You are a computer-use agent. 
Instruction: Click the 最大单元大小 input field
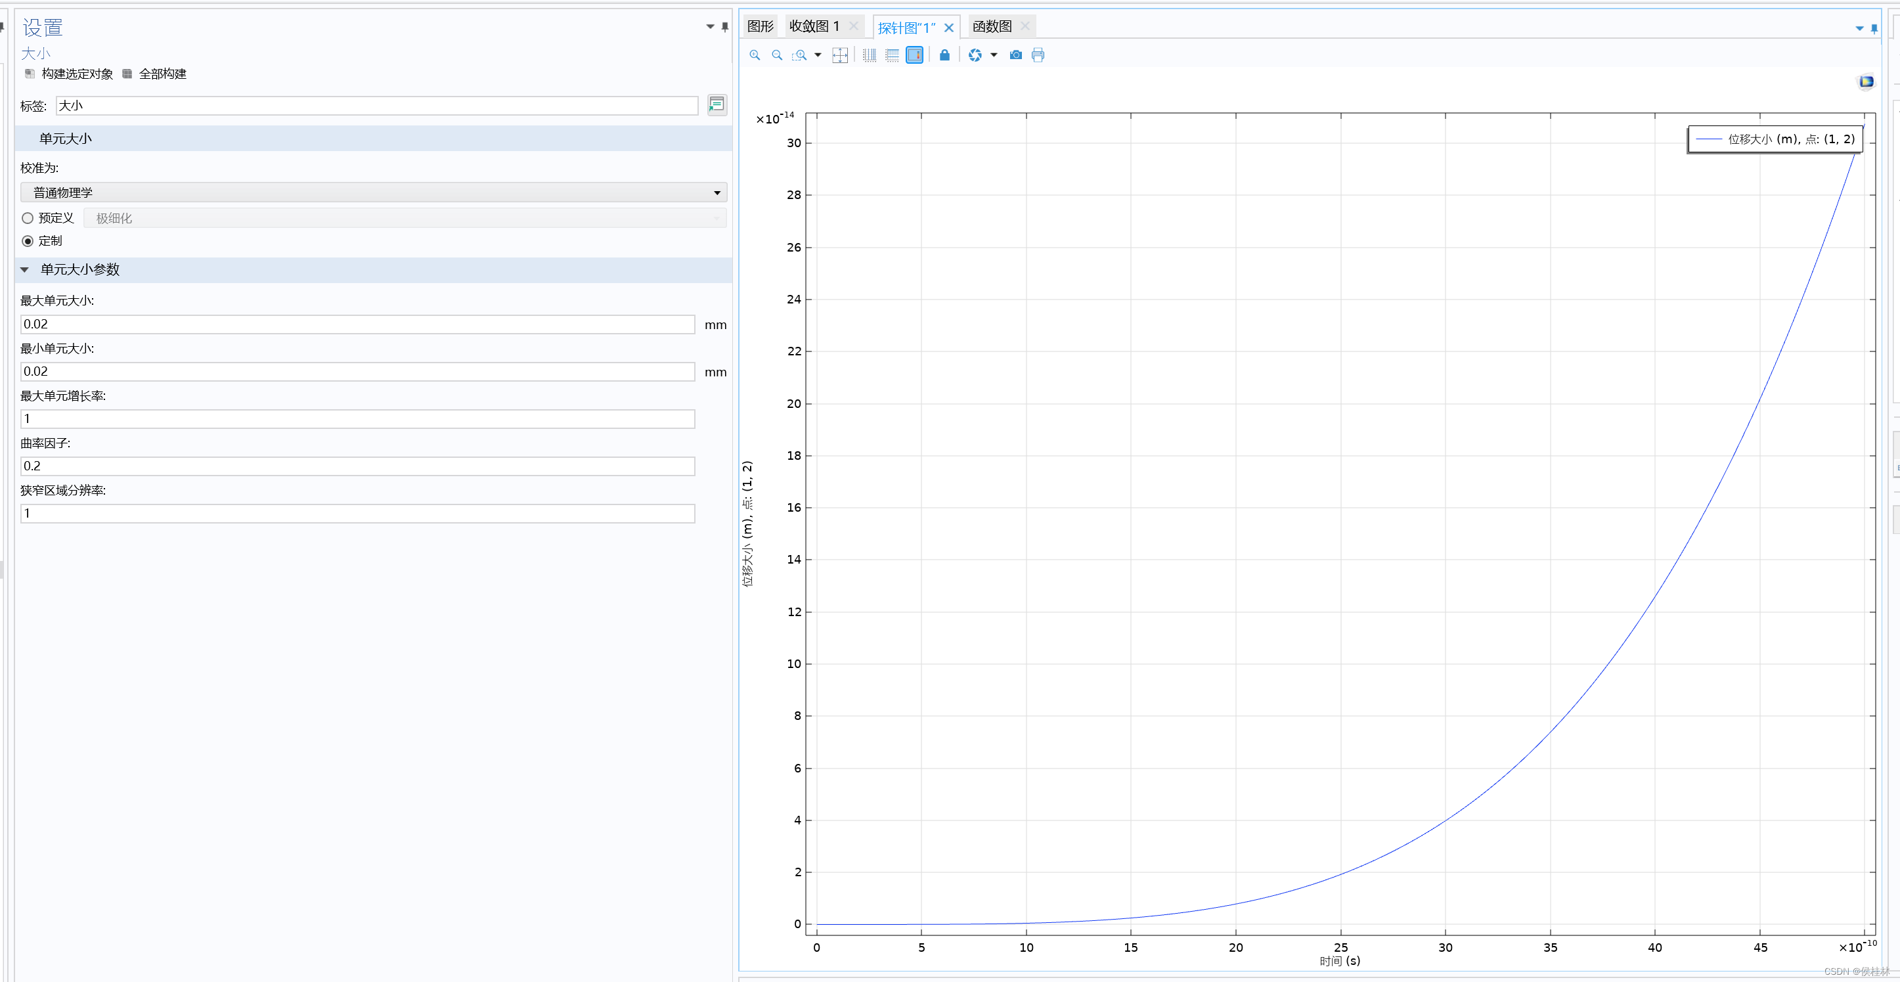click(357, 324)
